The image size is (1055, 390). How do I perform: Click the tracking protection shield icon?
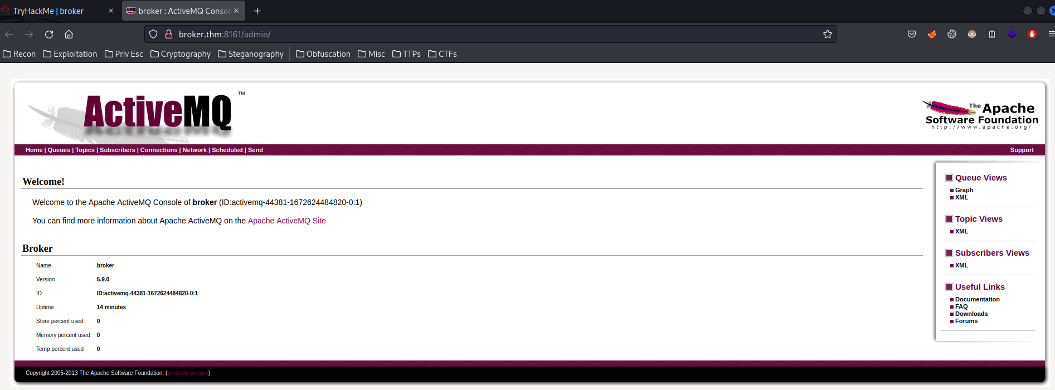(153, 35)
